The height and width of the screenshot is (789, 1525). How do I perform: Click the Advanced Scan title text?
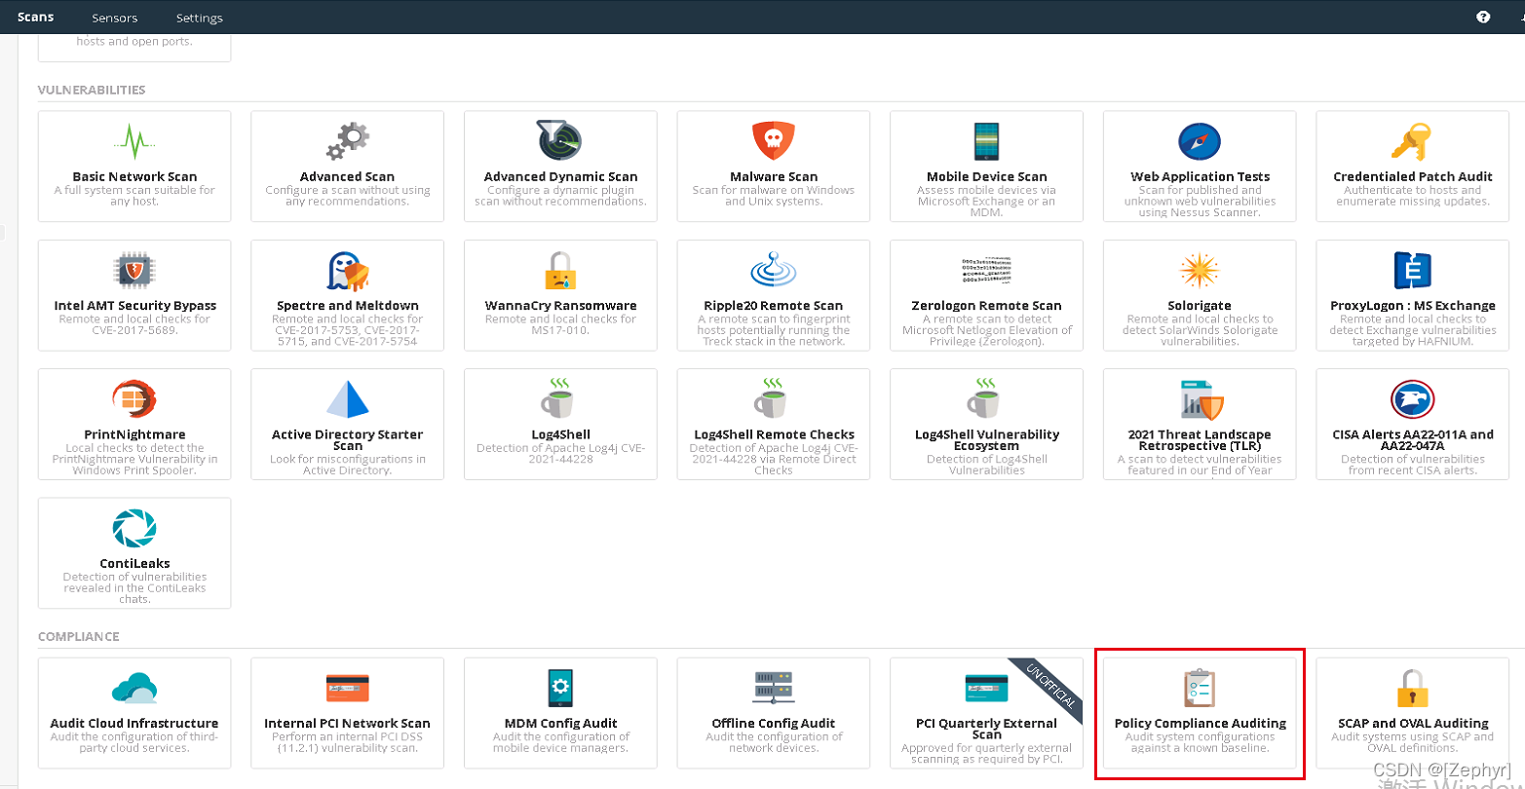click(347, 176)
